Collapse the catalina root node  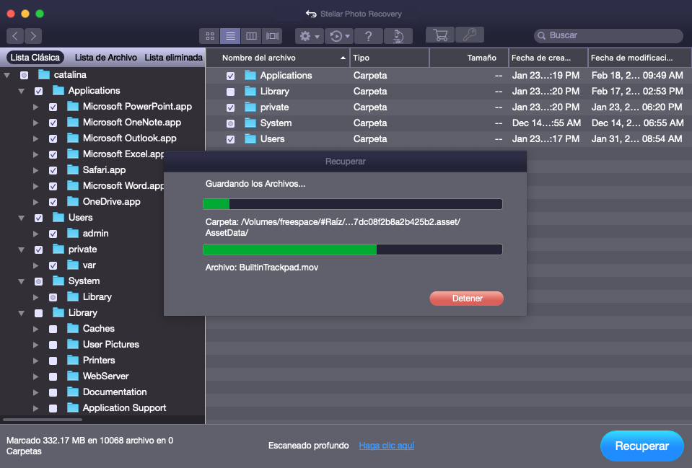point(7,76)
